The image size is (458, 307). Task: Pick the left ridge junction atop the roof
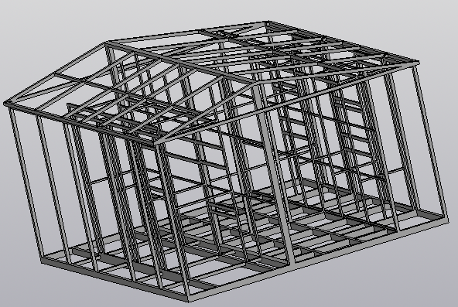click(x=108, y=44)
